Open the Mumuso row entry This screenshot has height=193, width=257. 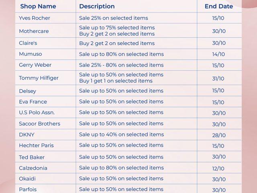31,54
